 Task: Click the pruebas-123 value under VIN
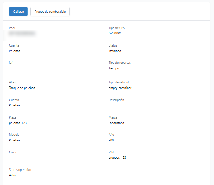(x=118, y=158)
